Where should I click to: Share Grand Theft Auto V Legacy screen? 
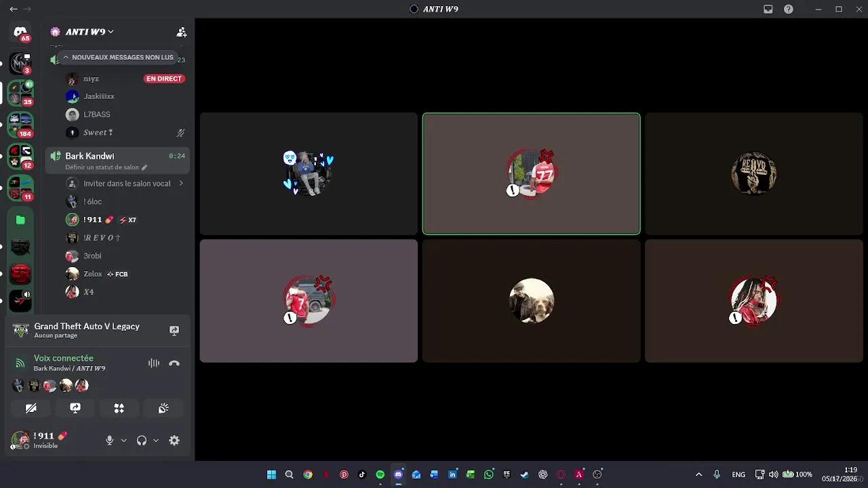point(174,331)
